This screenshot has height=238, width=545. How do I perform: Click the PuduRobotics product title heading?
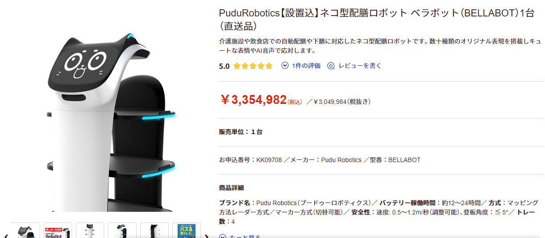point(377,19)
